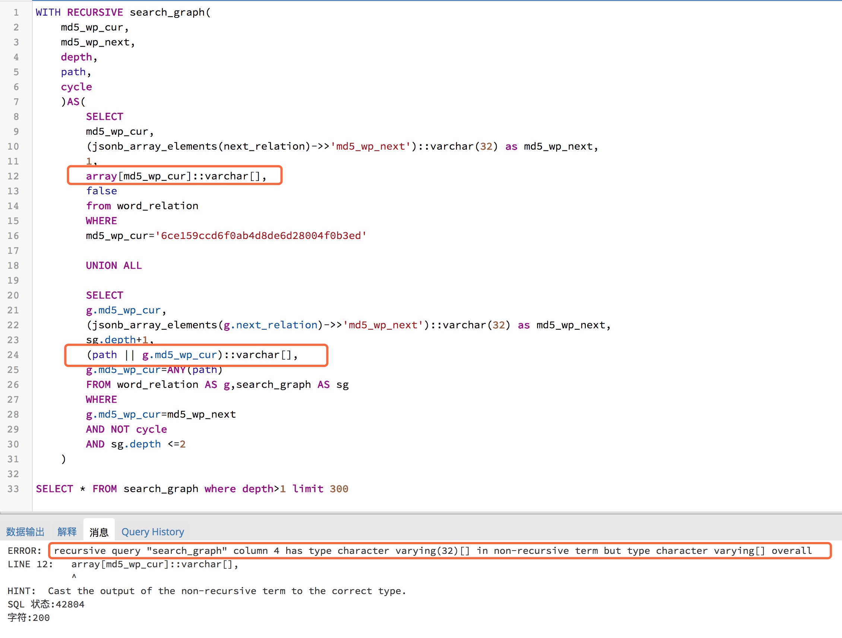Click the recursive query error message text
Screen dimensions: 842x638
pyautogui.click(x=433, y=551)
